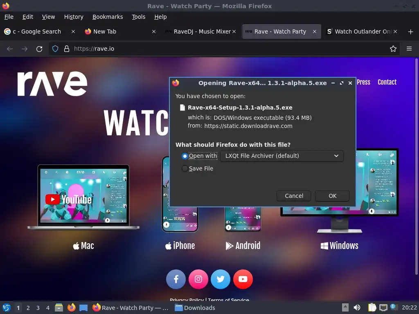Focus Rave - Watch Party taskbar entry
Image resolution: width=419 pixels, height=314 pixels.
coord(131,308)
